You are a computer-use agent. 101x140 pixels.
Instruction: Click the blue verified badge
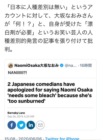pos(62,65)
